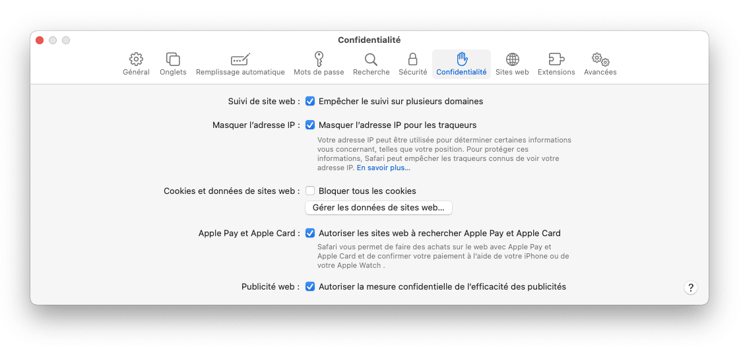Select the Recherche magnifier icon
This screenshot has height=345, width=739.
pyautogui.click(x=371, y=59)
